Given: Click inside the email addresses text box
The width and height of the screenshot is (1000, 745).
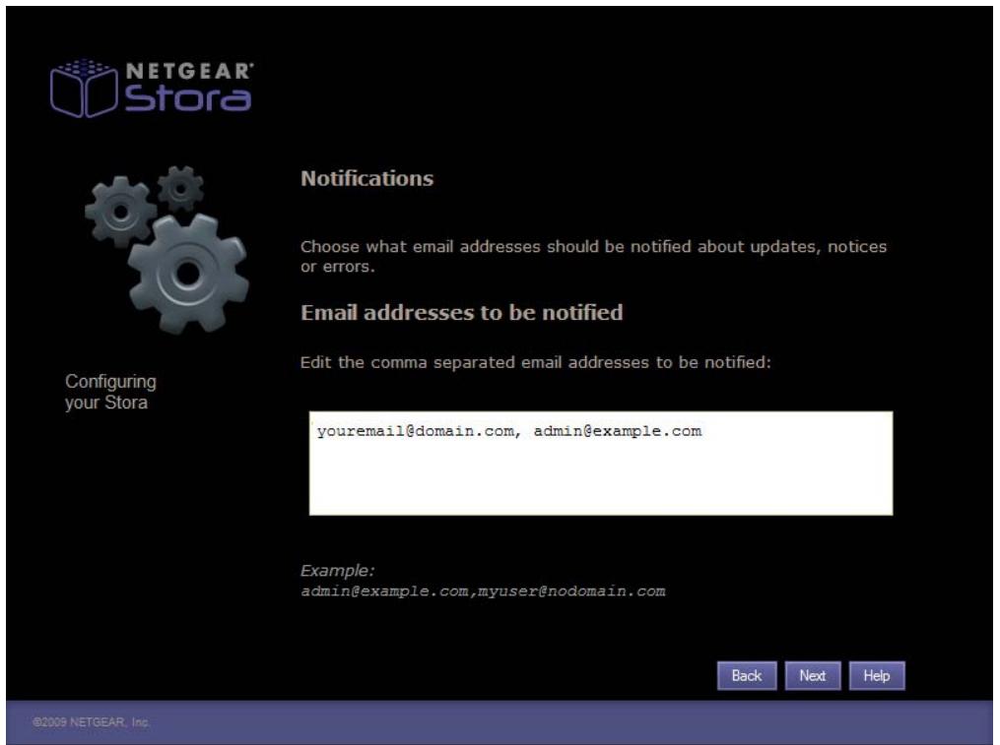Looking at the screenshot, I should [601, 464].
